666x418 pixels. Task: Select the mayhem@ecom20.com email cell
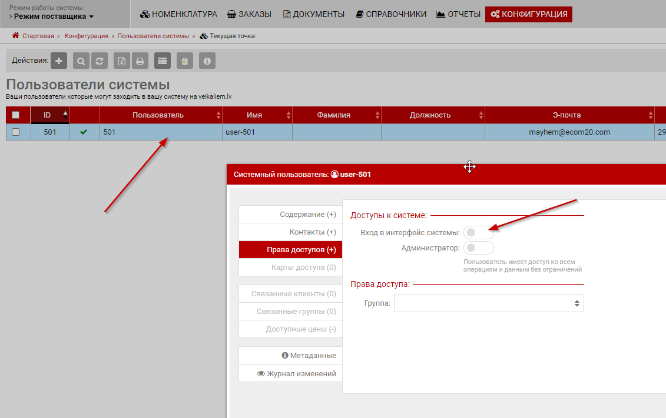coord(569,132)
